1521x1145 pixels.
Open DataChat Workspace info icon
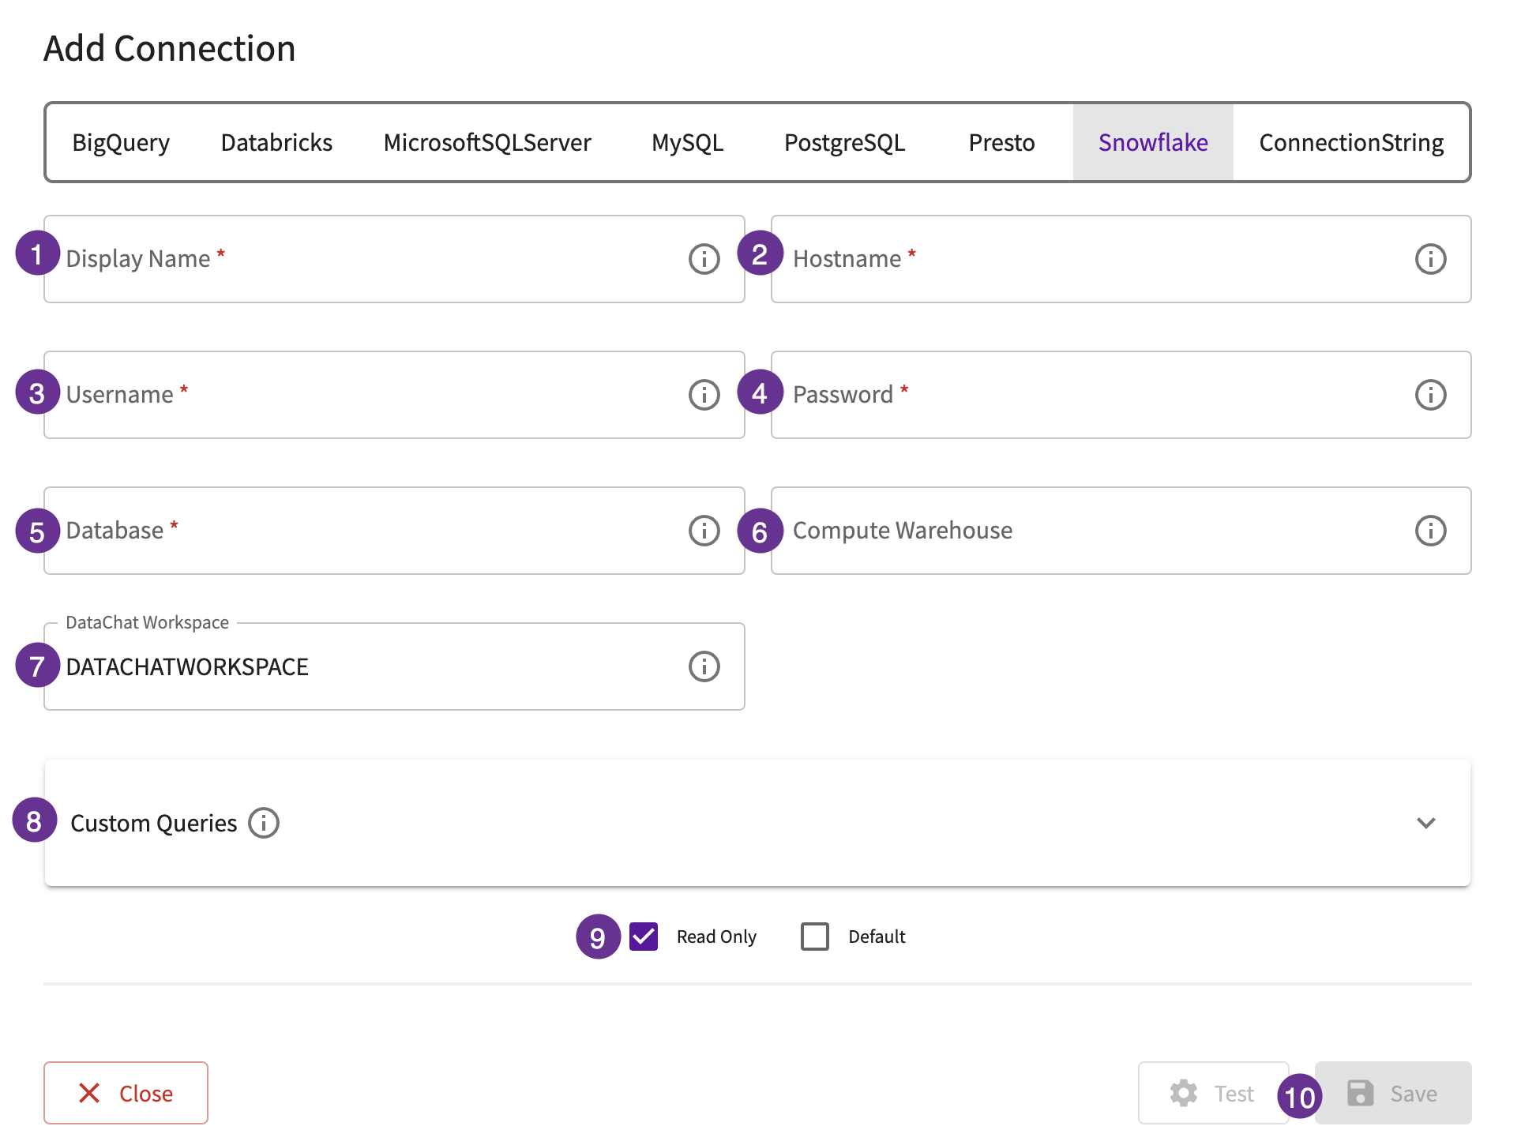[704, 666]
